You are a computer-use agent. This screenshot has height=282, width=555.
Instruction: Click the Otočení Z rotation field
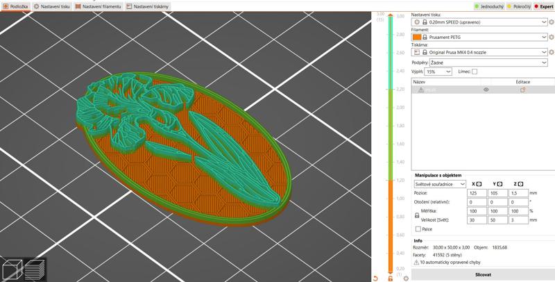click(x=518, y=202)
